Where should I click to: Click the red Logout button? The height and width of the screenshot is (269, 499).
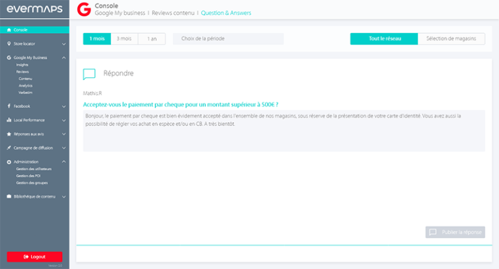coord(34,257)
